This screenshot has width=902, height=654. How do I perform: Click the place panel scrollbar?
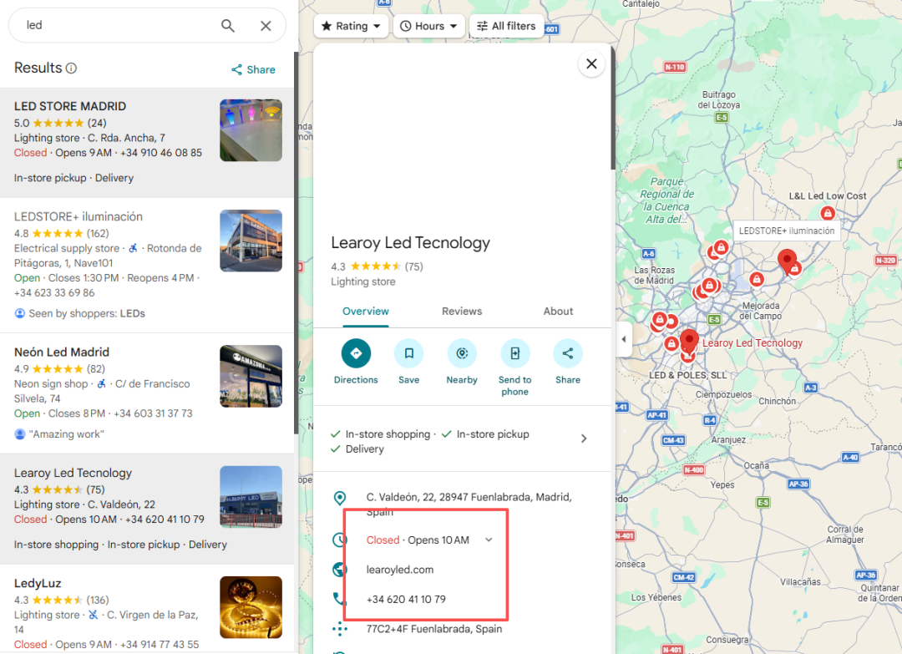(612, 109)
